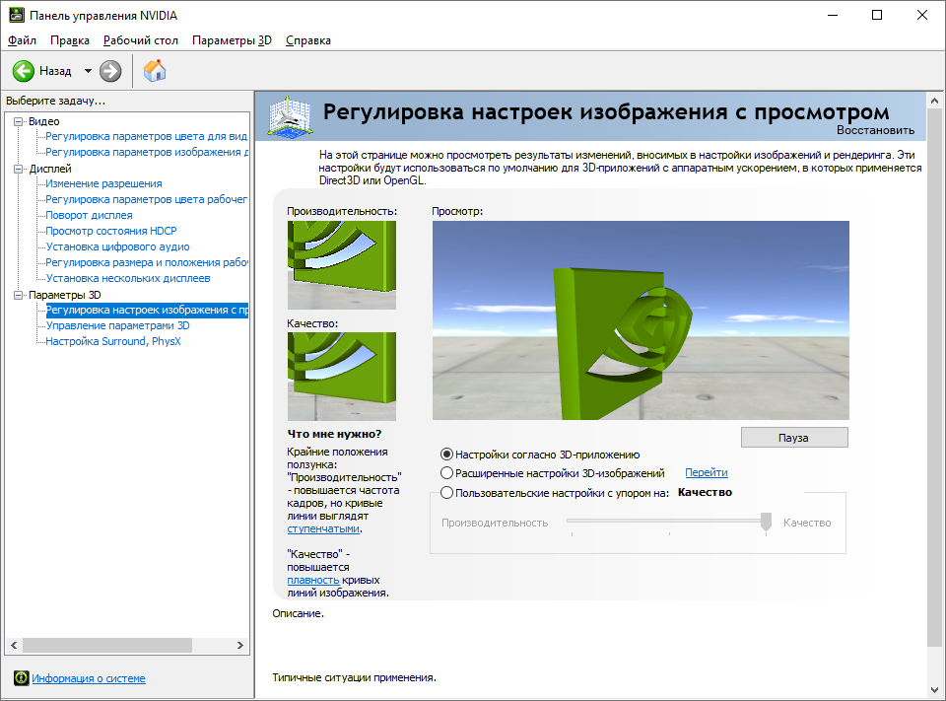
Task: Select Пользовательские настройки с упором на option
Action: pyautogui.click(x=446, y=493)
